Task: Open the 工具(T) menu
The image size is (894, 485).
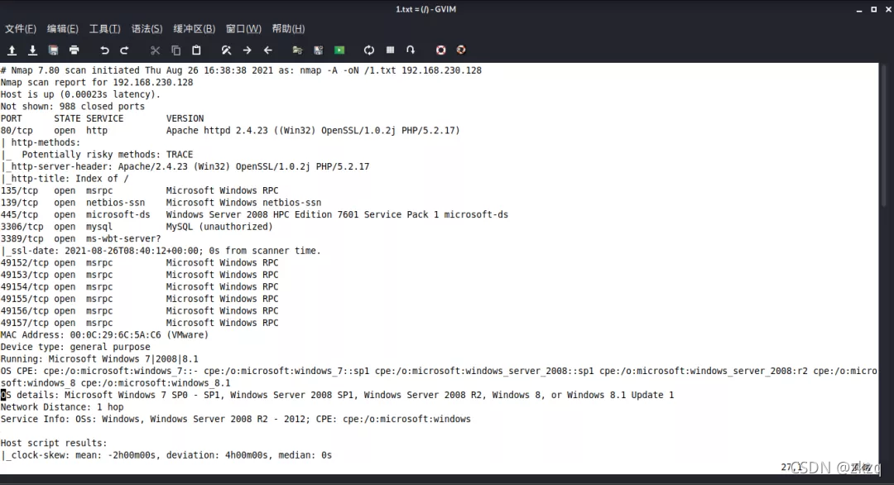Action: (105, 28)
